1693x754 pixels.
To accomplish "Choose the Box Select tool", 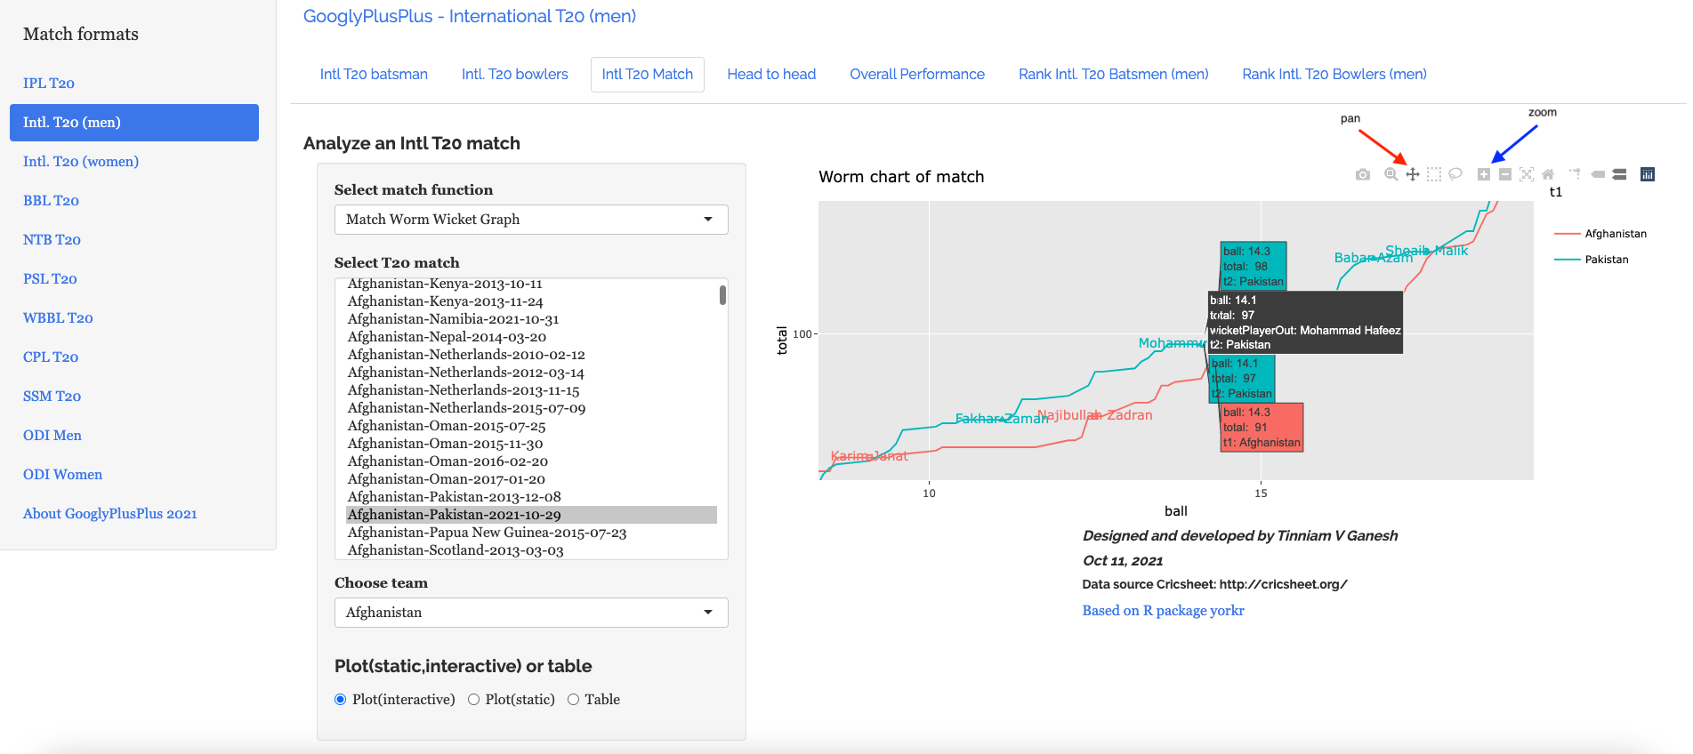I will coord(1434,175).
